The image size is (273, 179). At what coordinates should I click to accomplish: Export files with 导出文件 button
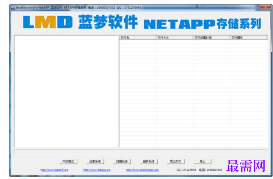click(x=175, y=162)
